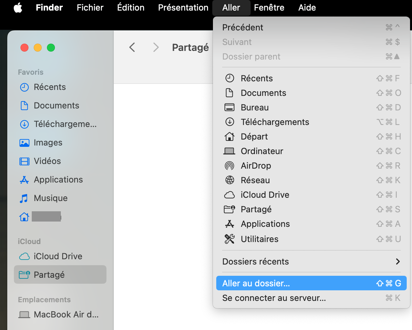Image resolution: width=412 pixels, height=330 pixels.
Task: Click the Récents clock icon in Aller menu
Action: [230, 78]
